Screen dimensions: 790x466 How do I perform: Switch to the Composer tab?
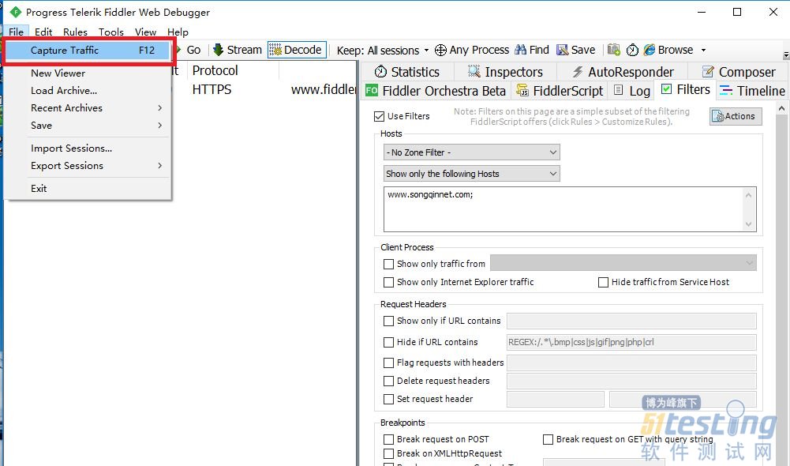[739, 72]
